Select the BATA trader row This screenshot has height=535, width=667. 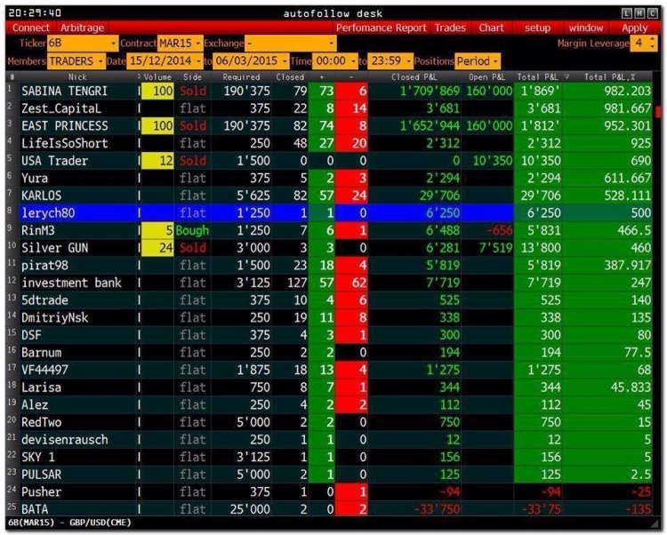point(329,508)
